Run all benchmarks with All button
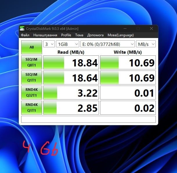The height and width of the screenshot is (173, 177). click(x=32, y=47)
